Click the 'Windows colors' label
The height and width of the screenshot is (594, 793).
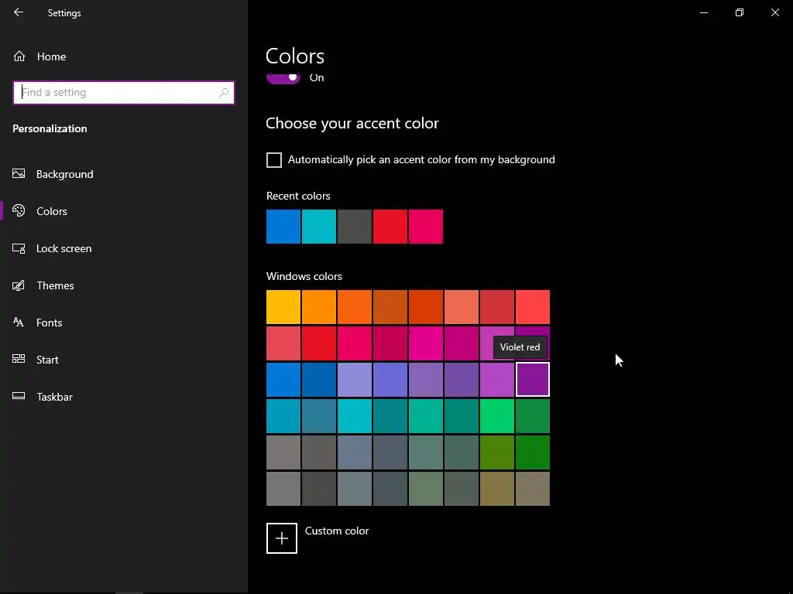click(x=304, y=276)
